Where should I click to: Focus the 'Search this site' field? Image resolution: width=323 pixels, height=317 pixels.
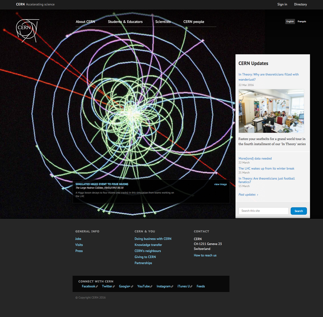264,211
